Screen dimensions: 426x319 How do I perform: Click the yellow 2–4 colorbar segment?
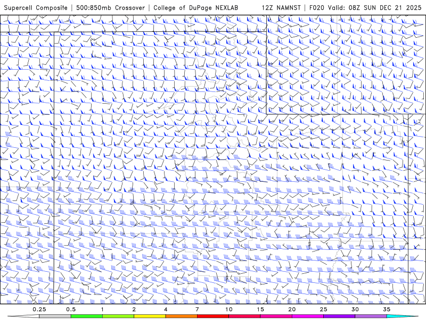[x=150, y=316]
